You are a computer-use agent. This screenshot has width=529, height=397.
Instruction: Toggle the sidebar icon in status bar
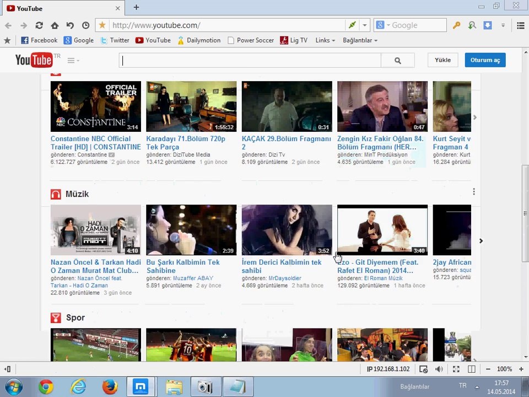[7, 369]
